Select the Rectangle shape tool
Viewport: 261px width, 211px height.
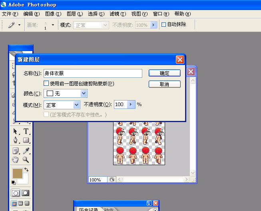point(26,140)
